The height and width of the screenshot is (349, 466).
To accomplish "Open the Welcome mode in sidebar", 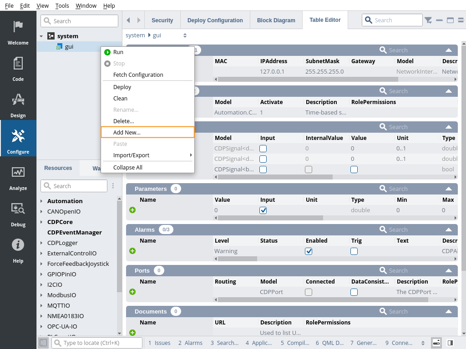I will pos(18,32).
